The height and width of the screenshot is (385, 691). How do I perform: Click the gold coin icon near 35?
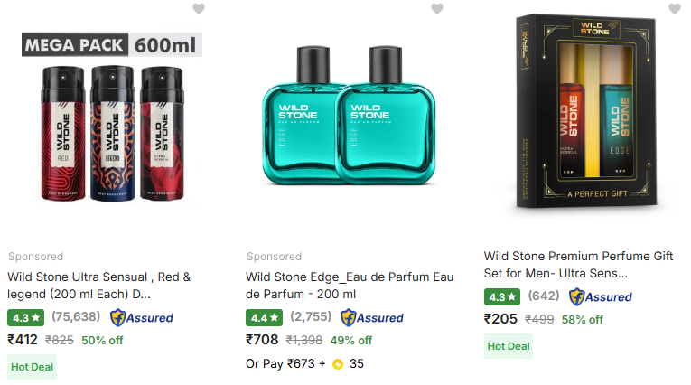pos(338,364)
